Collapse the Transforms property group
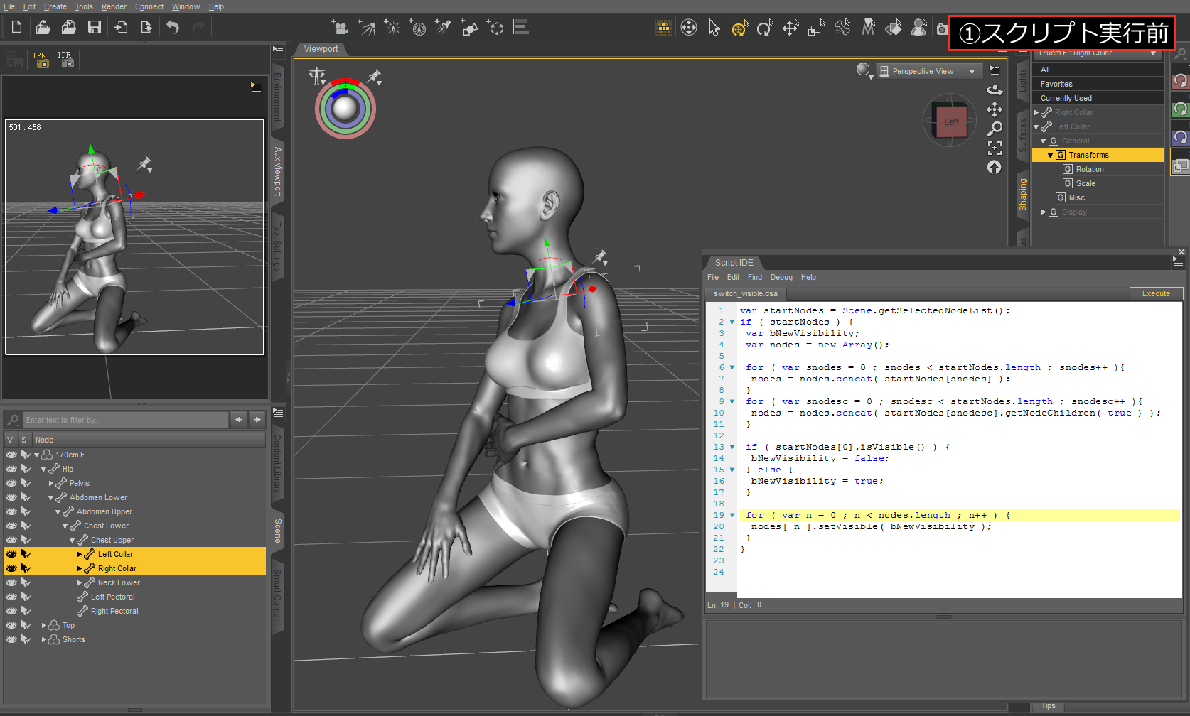This screenshot has width=1190, height=716. pyautogui.click(x=1051, y=155)
